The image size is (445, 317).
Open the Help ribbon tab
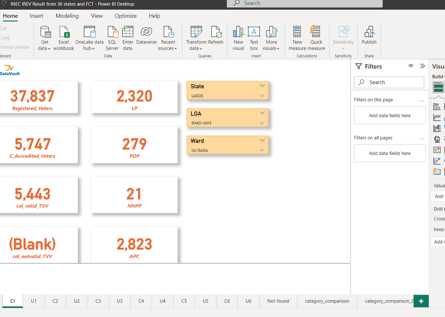point(154,16)
